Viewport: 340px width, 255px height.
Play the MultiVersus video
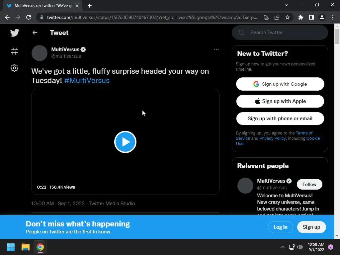click(x=125, y=142)
